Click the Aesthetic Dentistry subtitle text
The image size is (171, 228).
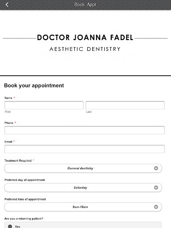coord(85,49)
